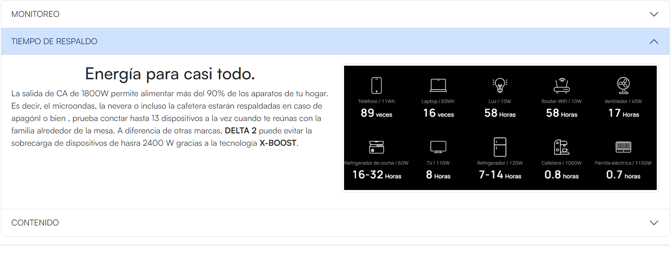
Task: Click the Teléfono phone icon
Action: pyautogui.click(x=376, y=85)
